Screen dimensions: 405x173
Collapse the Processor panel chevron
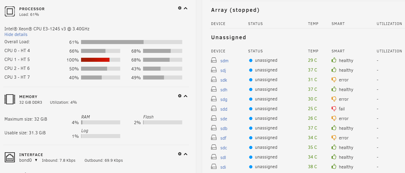(x=185, y=8)
